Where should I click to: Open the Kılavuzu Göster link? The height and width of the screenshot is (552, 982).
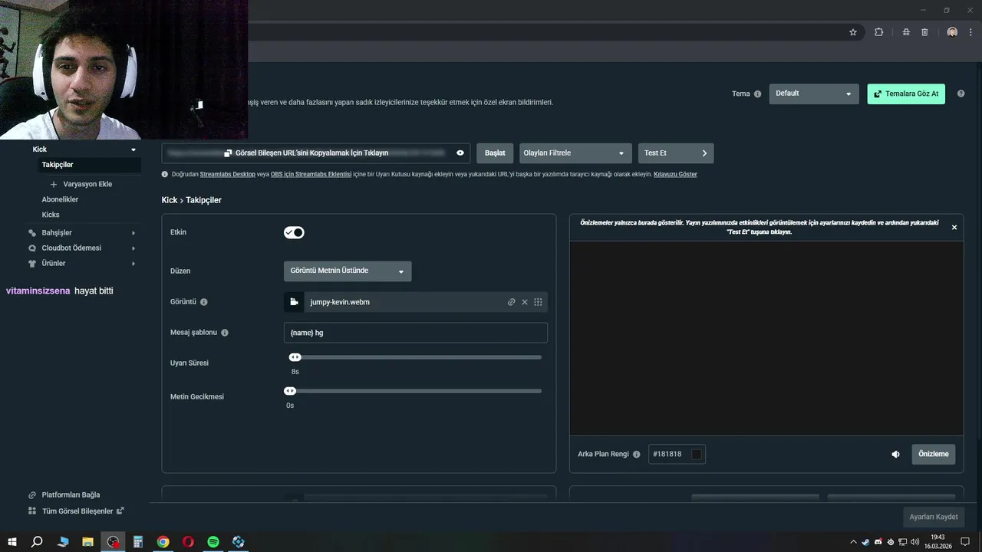click(675, 174)
